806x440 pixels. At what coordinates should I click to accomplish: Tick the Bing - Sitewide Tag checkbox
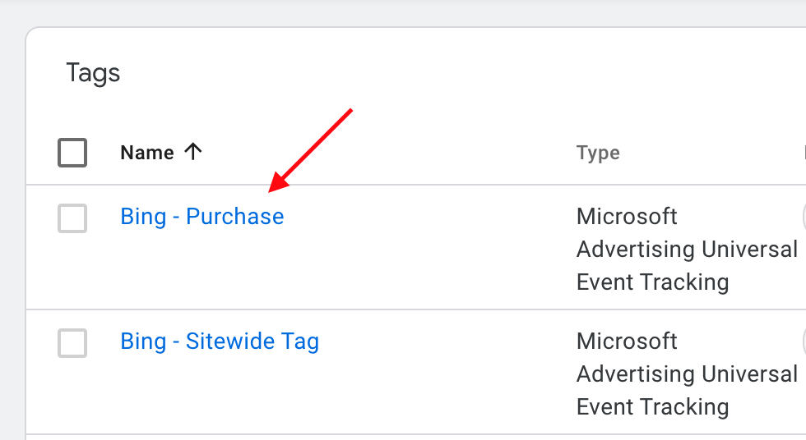(72, 343)
